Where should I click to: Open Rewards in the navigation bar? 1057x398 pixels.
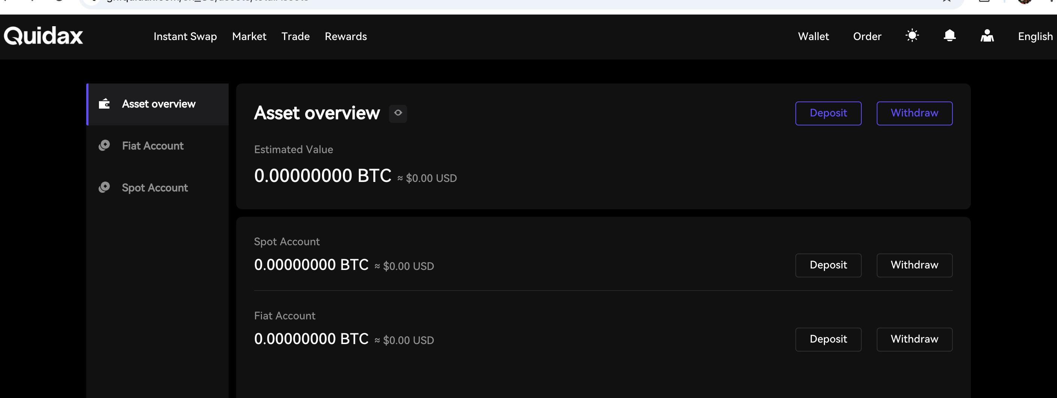346,36
